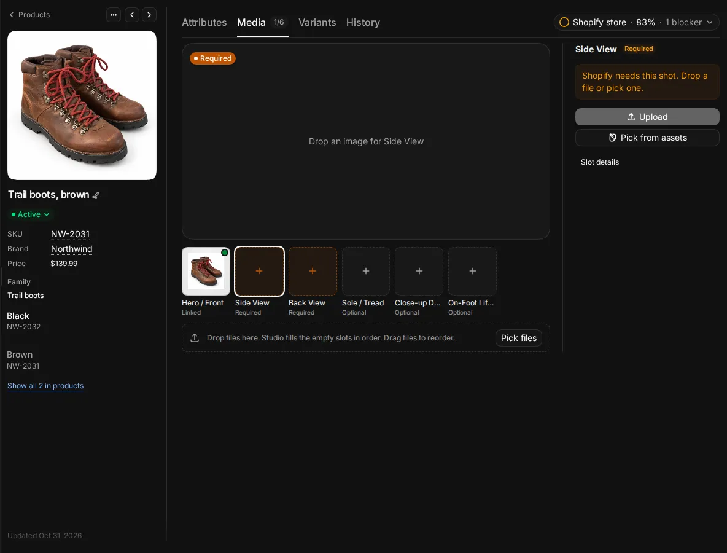Click the large product boot image

click(82, 105)
